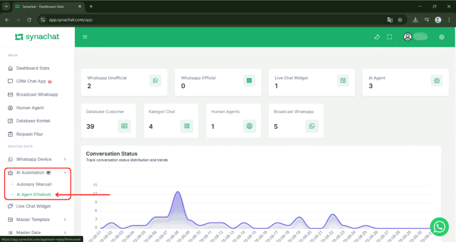456x242 pixels.
Task: Click Database Customer contact card icon
Action: click(x=124, y=126)
